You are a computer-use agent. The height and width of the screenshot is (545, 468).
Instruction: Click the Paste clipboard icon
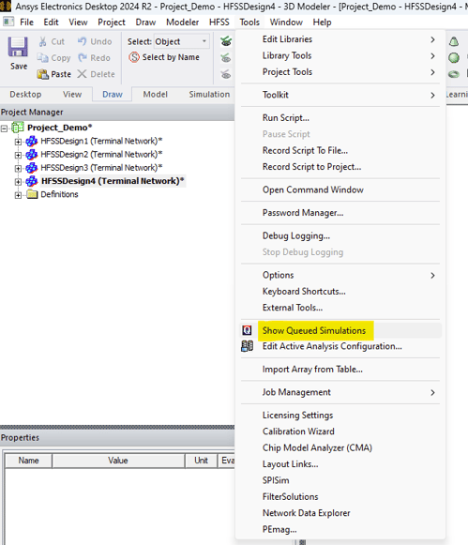[43, 74]
